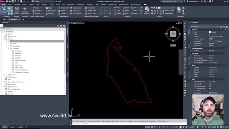Select the Move modify tool

(x=117, y=8)
